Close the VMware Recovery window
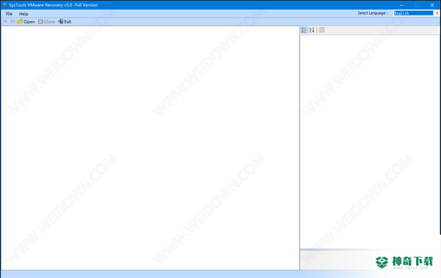The height and width of the screenshot is (278, 441). coord(432,5)
